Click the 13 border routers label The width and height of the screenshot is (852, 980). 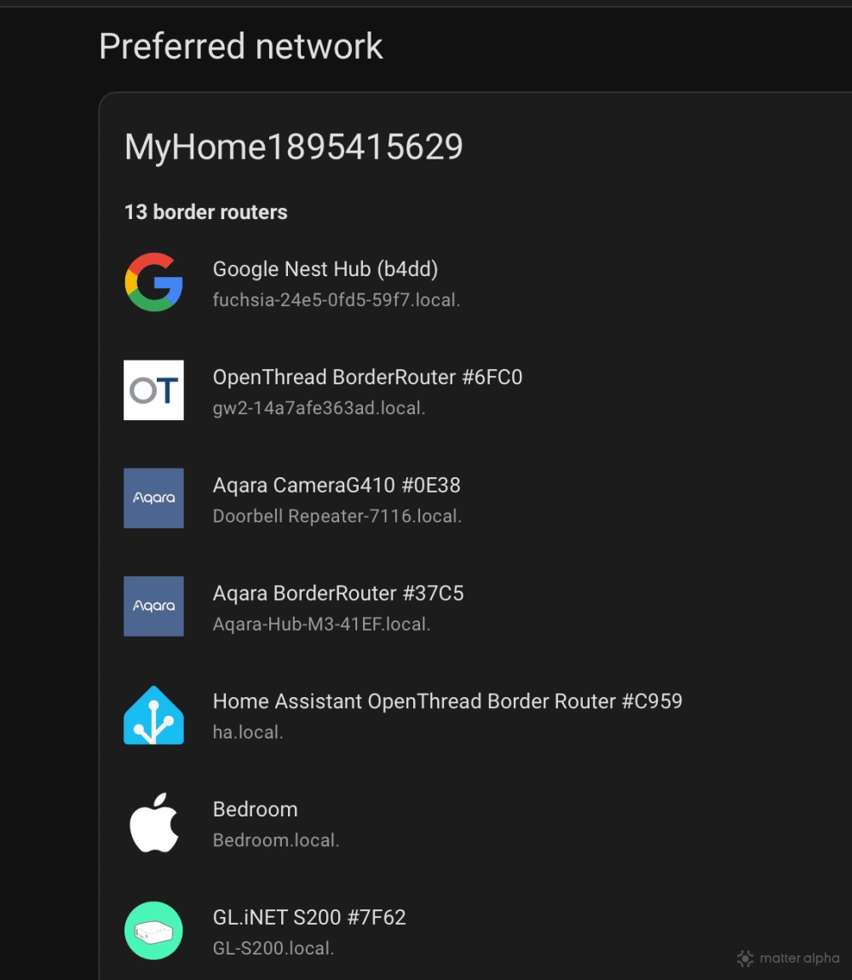point(205,212)
